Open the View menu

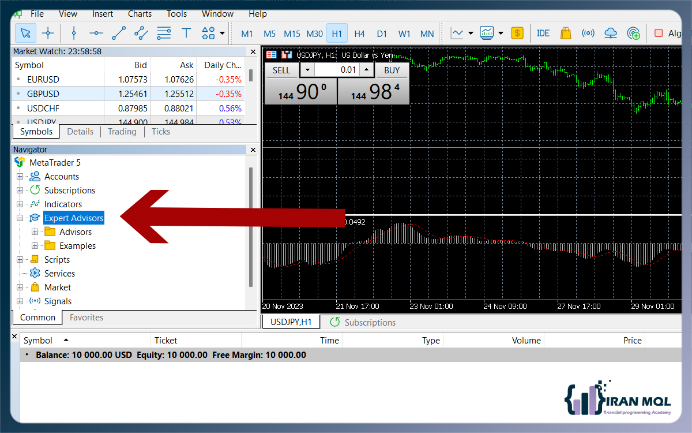tap(68, 13)
